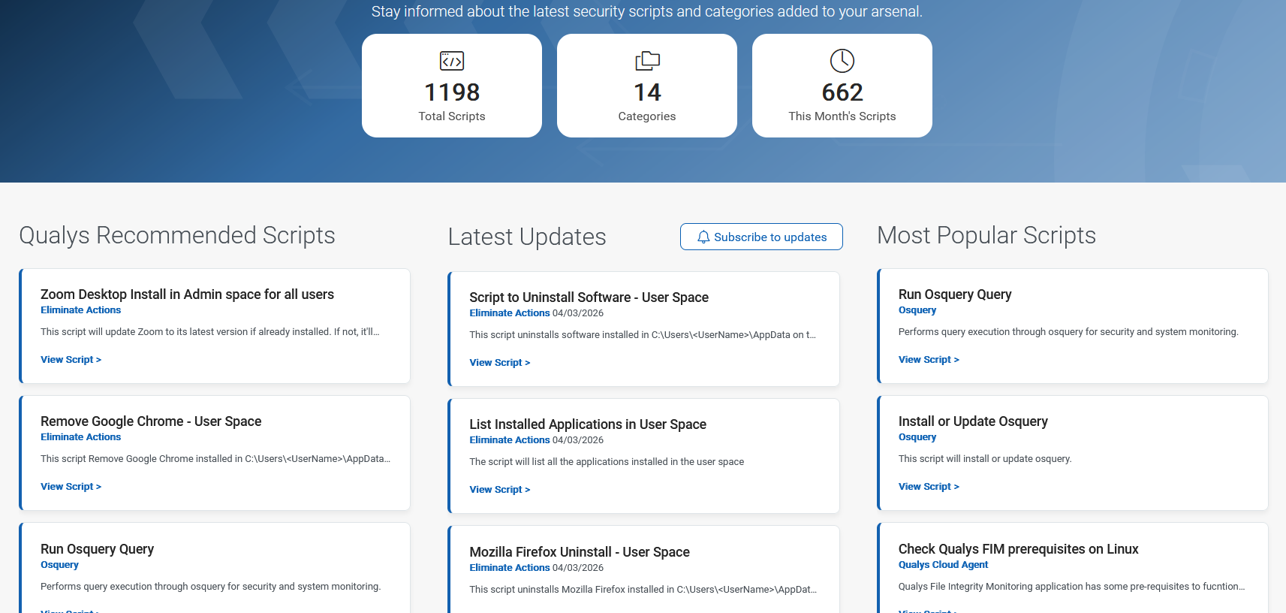Click the folders icon above Categories

pos(647,61)
